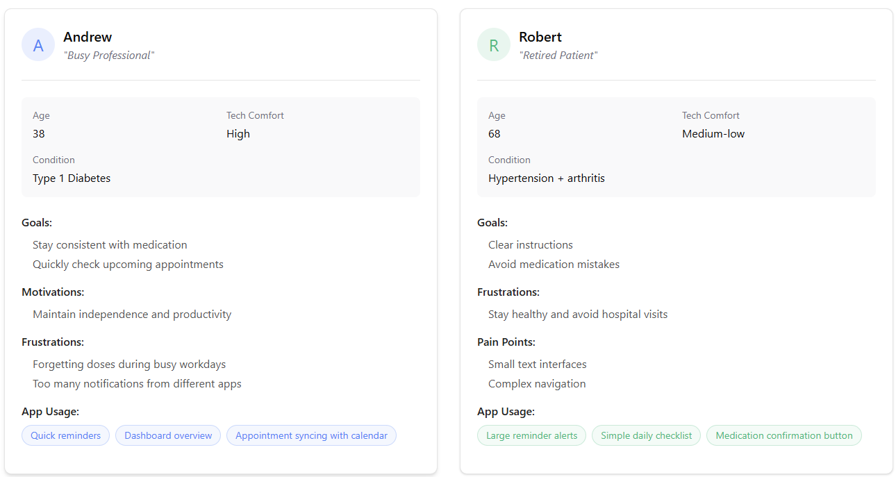Click Robert's Age value 68

coord(494,133)
